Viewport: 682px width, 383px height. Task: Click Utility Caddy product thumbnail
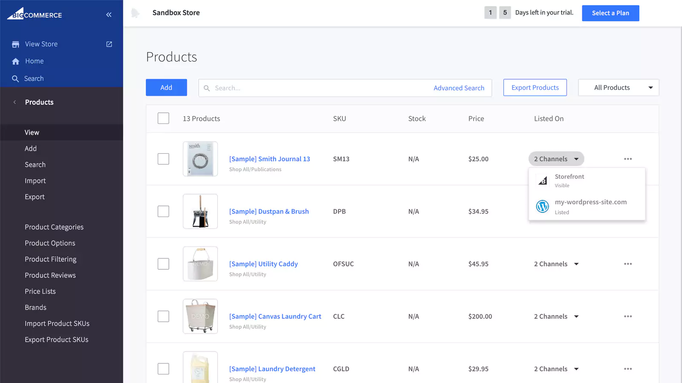pos(200,264)
